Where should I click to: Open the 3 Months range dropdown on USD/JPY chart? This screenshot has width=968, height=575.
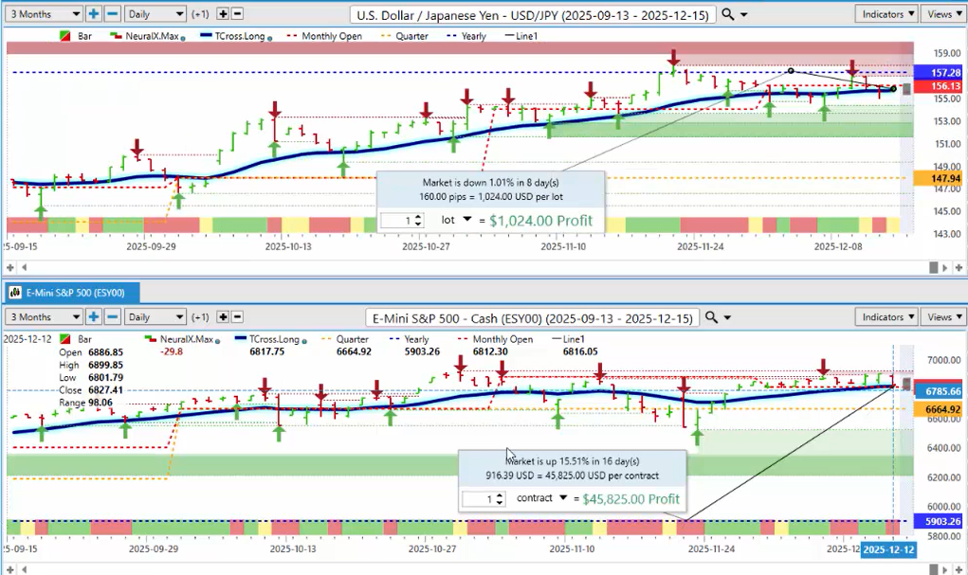(44, 14)
